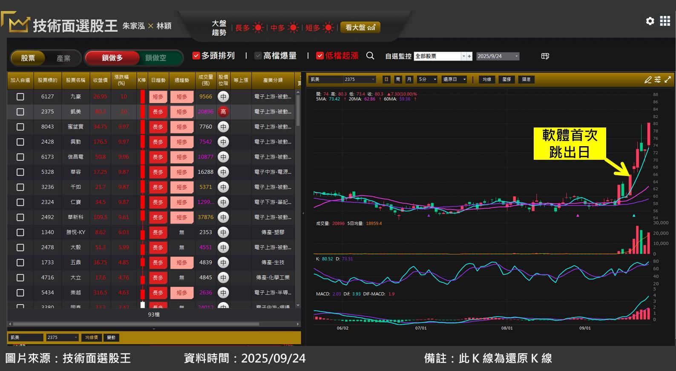This screenshot has width=676, height=371.
Task: Uncheck the 多頭排列 filter checkbox
Action: click(x=196, y=56)
